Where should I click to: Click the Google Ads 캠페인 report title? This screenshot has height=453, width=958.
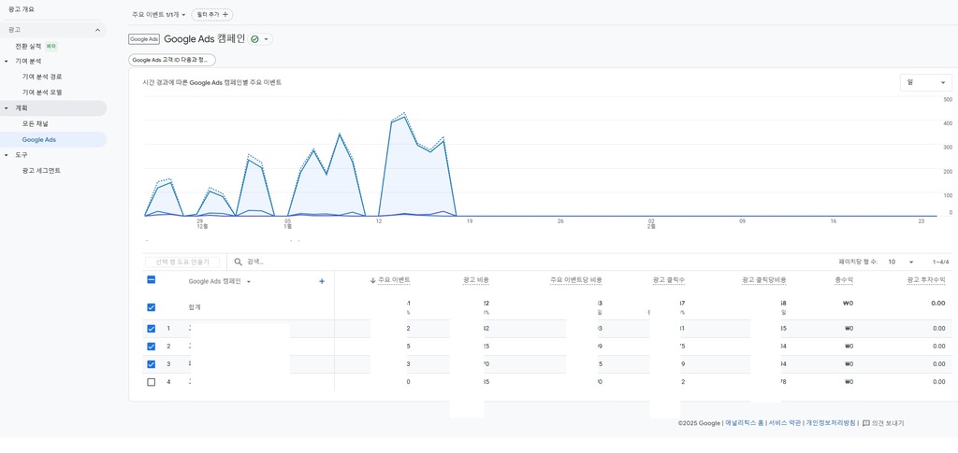(204, 39)
